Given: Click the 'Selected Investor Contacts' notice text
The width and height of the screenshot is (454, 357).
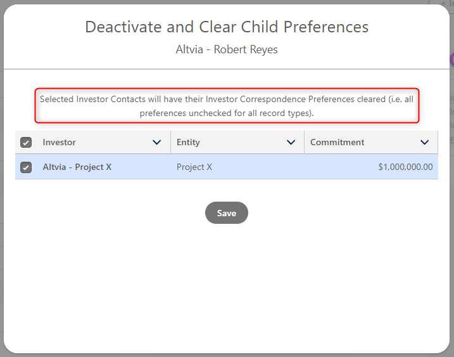Looking at the screenshot, I should pos(227,106).
